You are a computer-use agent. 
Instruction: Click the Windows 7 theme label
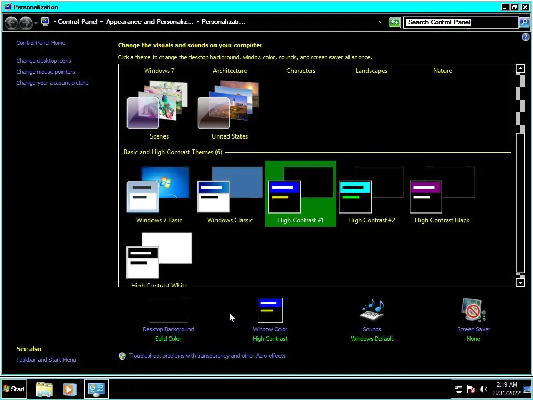coord(159,71)
